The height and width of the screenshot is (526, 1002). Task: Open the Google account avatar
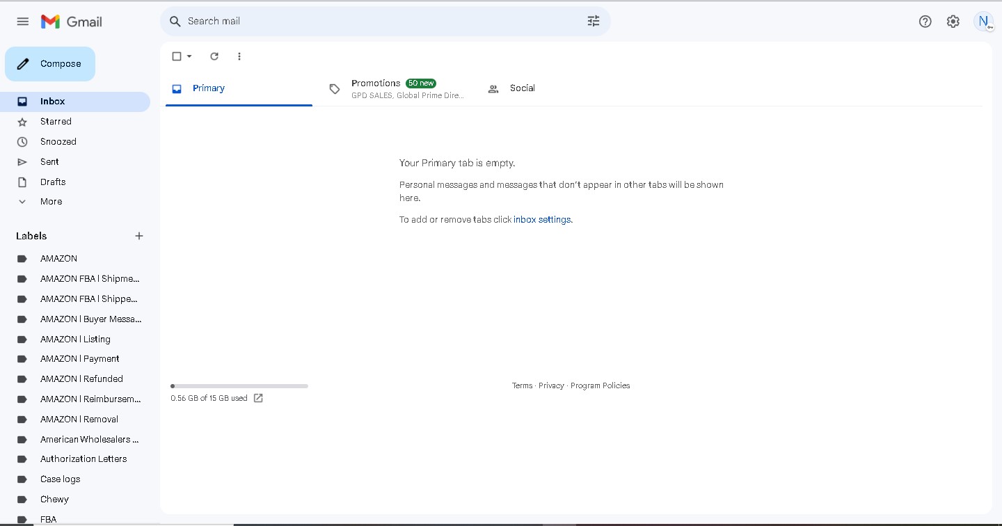click(984, 22)
